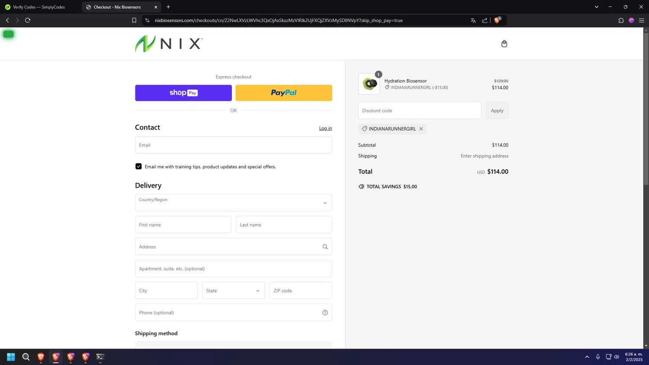
Task: Click the First name field
Action: click(x=183, y=225)
